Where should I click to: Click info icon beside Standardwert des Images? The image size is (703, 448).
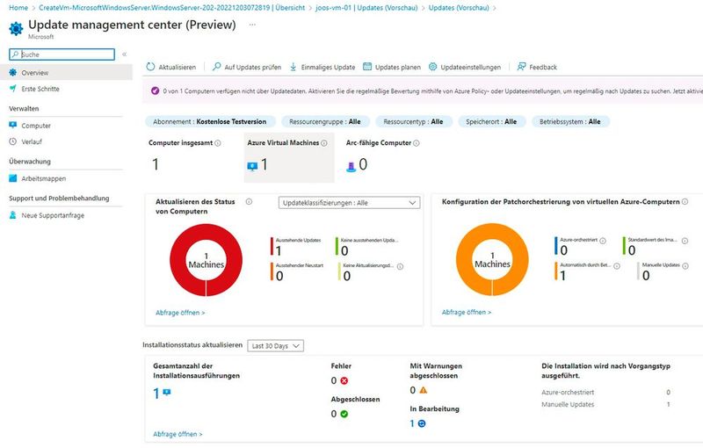[685, 241]
